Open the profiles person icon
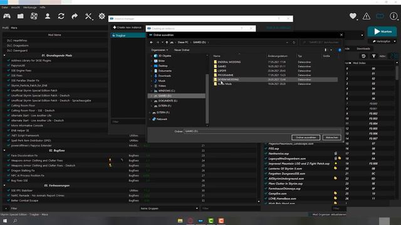 tap(48, 16)
